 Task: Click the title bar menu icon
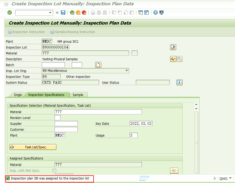tap(6, 4)
